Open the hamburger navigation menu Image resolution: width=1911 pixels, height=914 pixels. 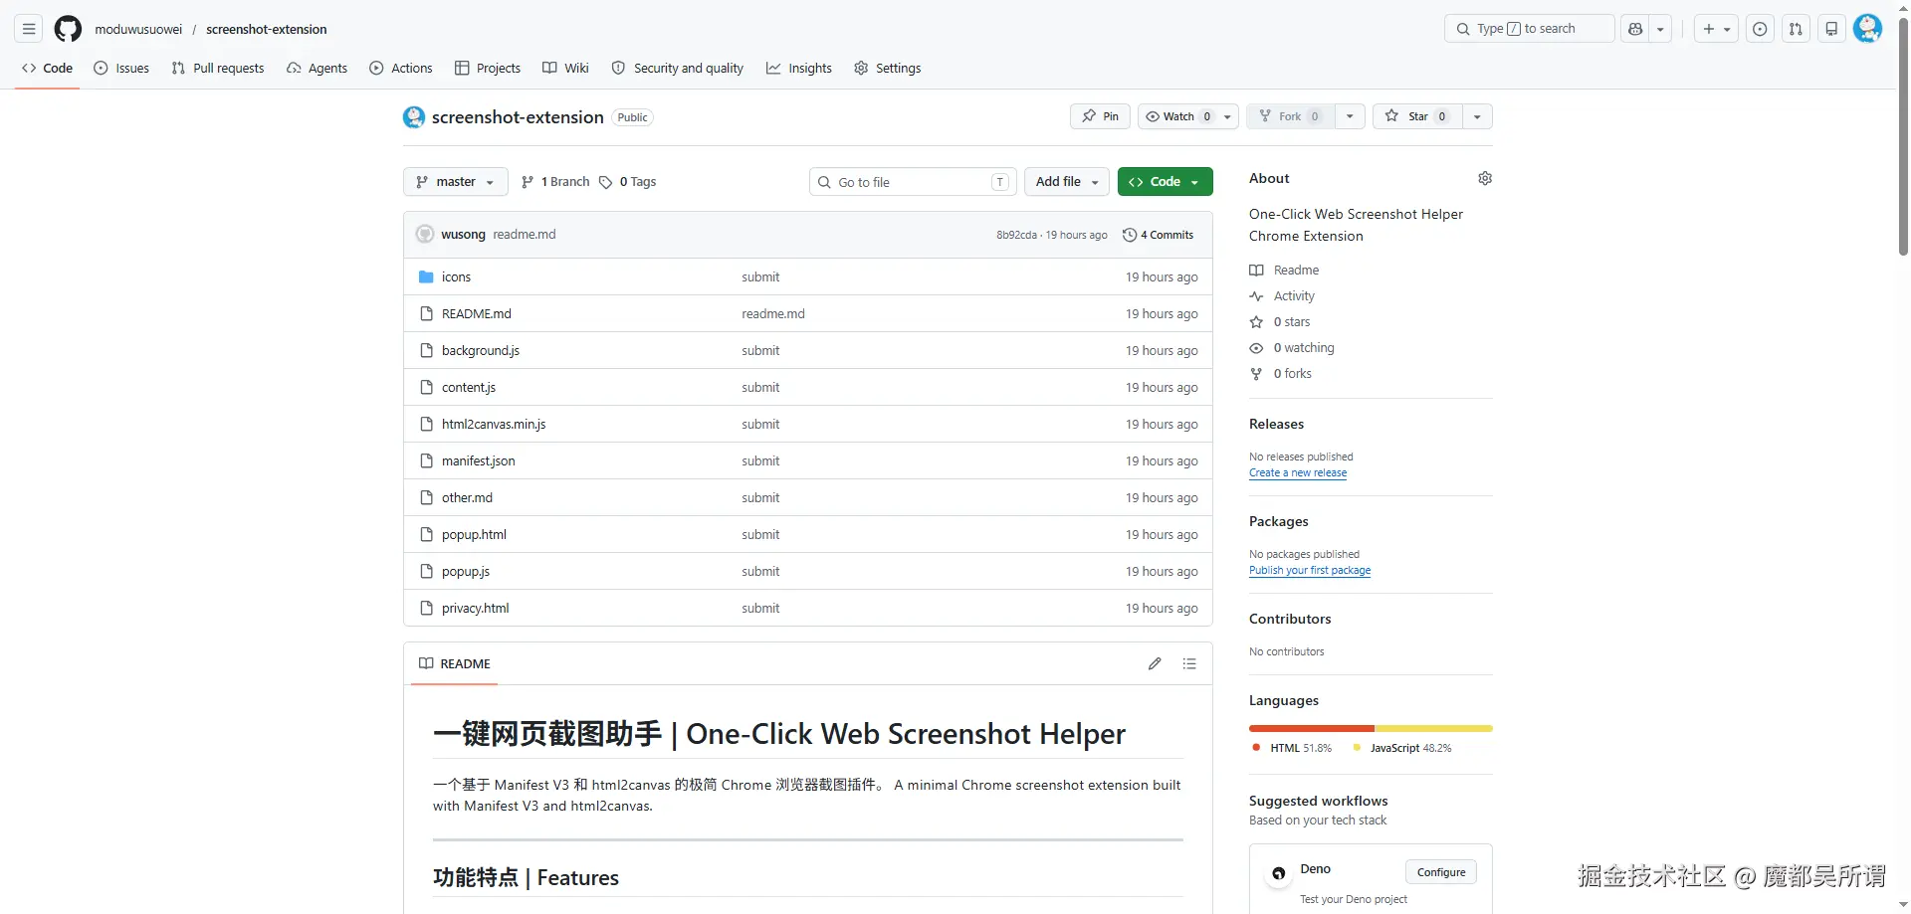coord(29,29)
